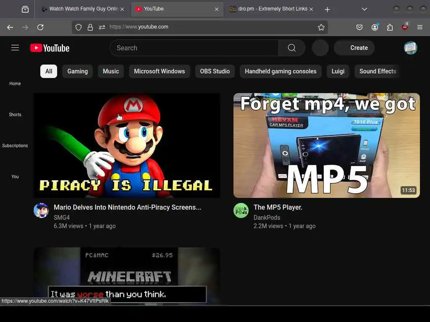Visit the DankPods channel name link
Viewport: 430px width, 322px height.
point(267,218)
